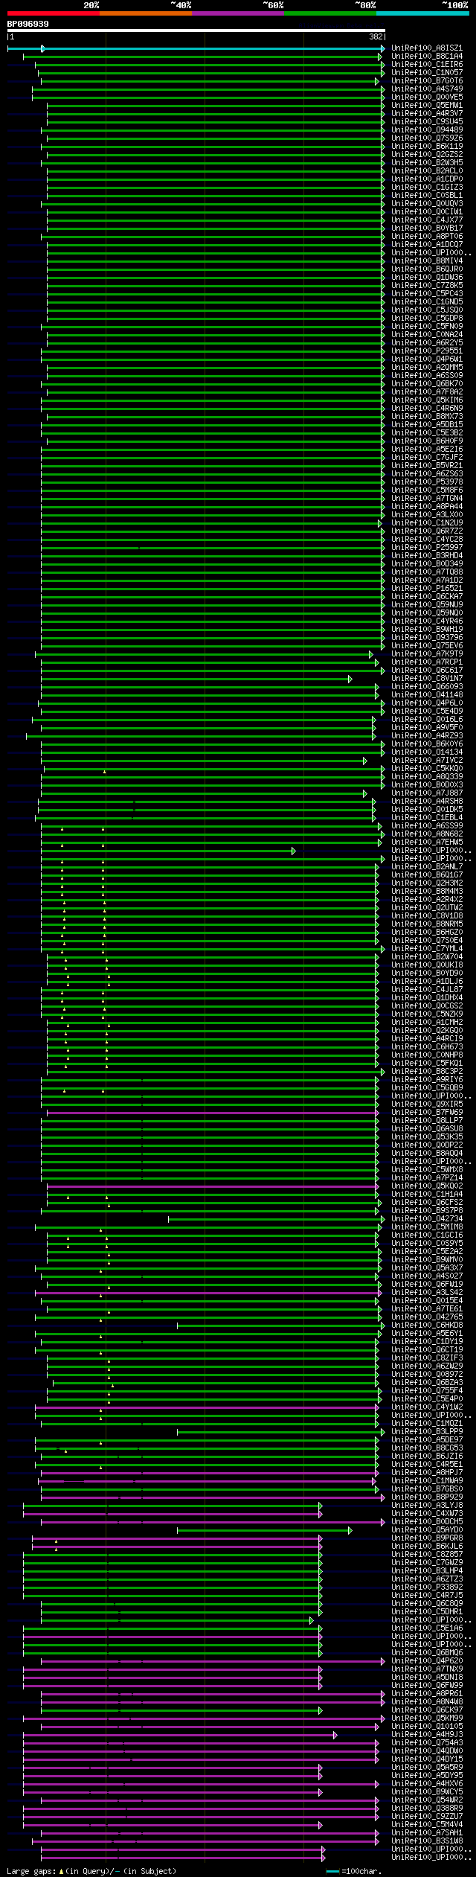Image resolution: width=476 pixels, height=1877 pixels.
Task: Select the UniRef100_B7G0T6 label
Action: coord(427,81)
